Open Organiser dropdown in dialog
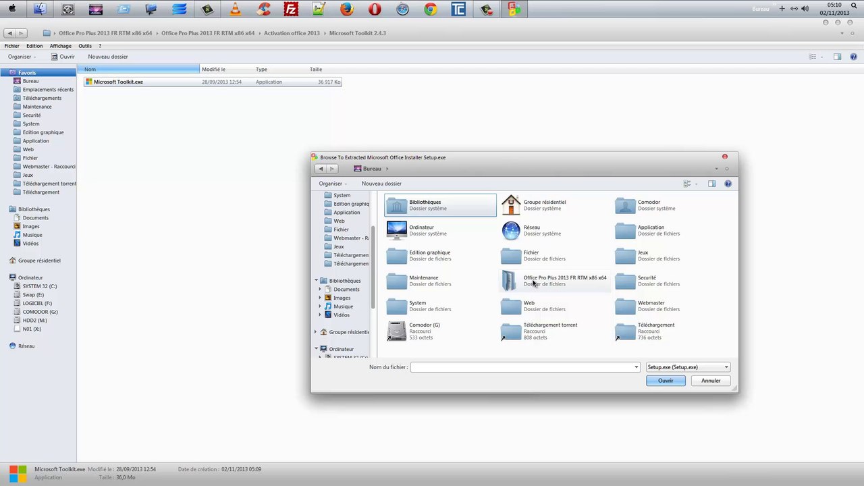The image size is (864, 486). tap(333, 184)
